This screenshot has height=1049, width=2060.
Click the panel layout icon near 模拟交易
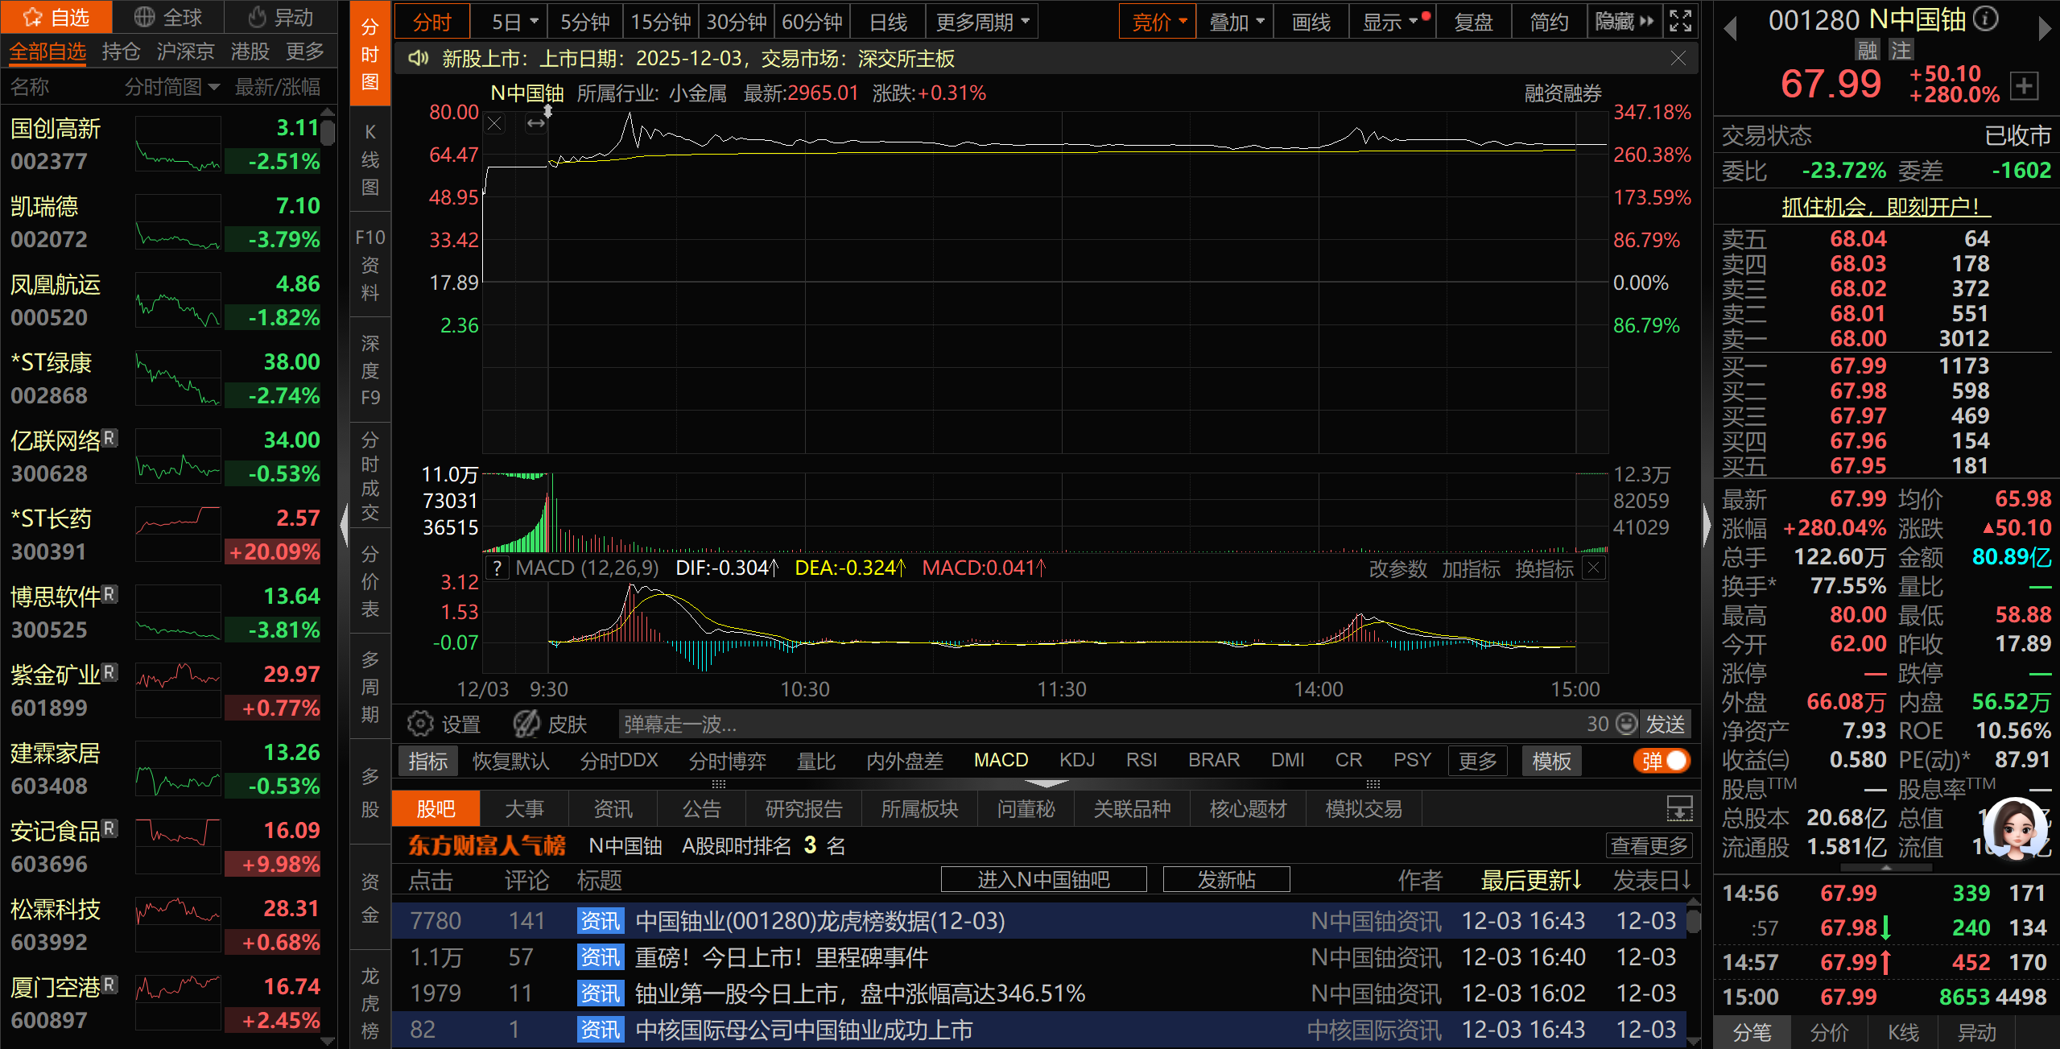click(x=1679, y=808)
